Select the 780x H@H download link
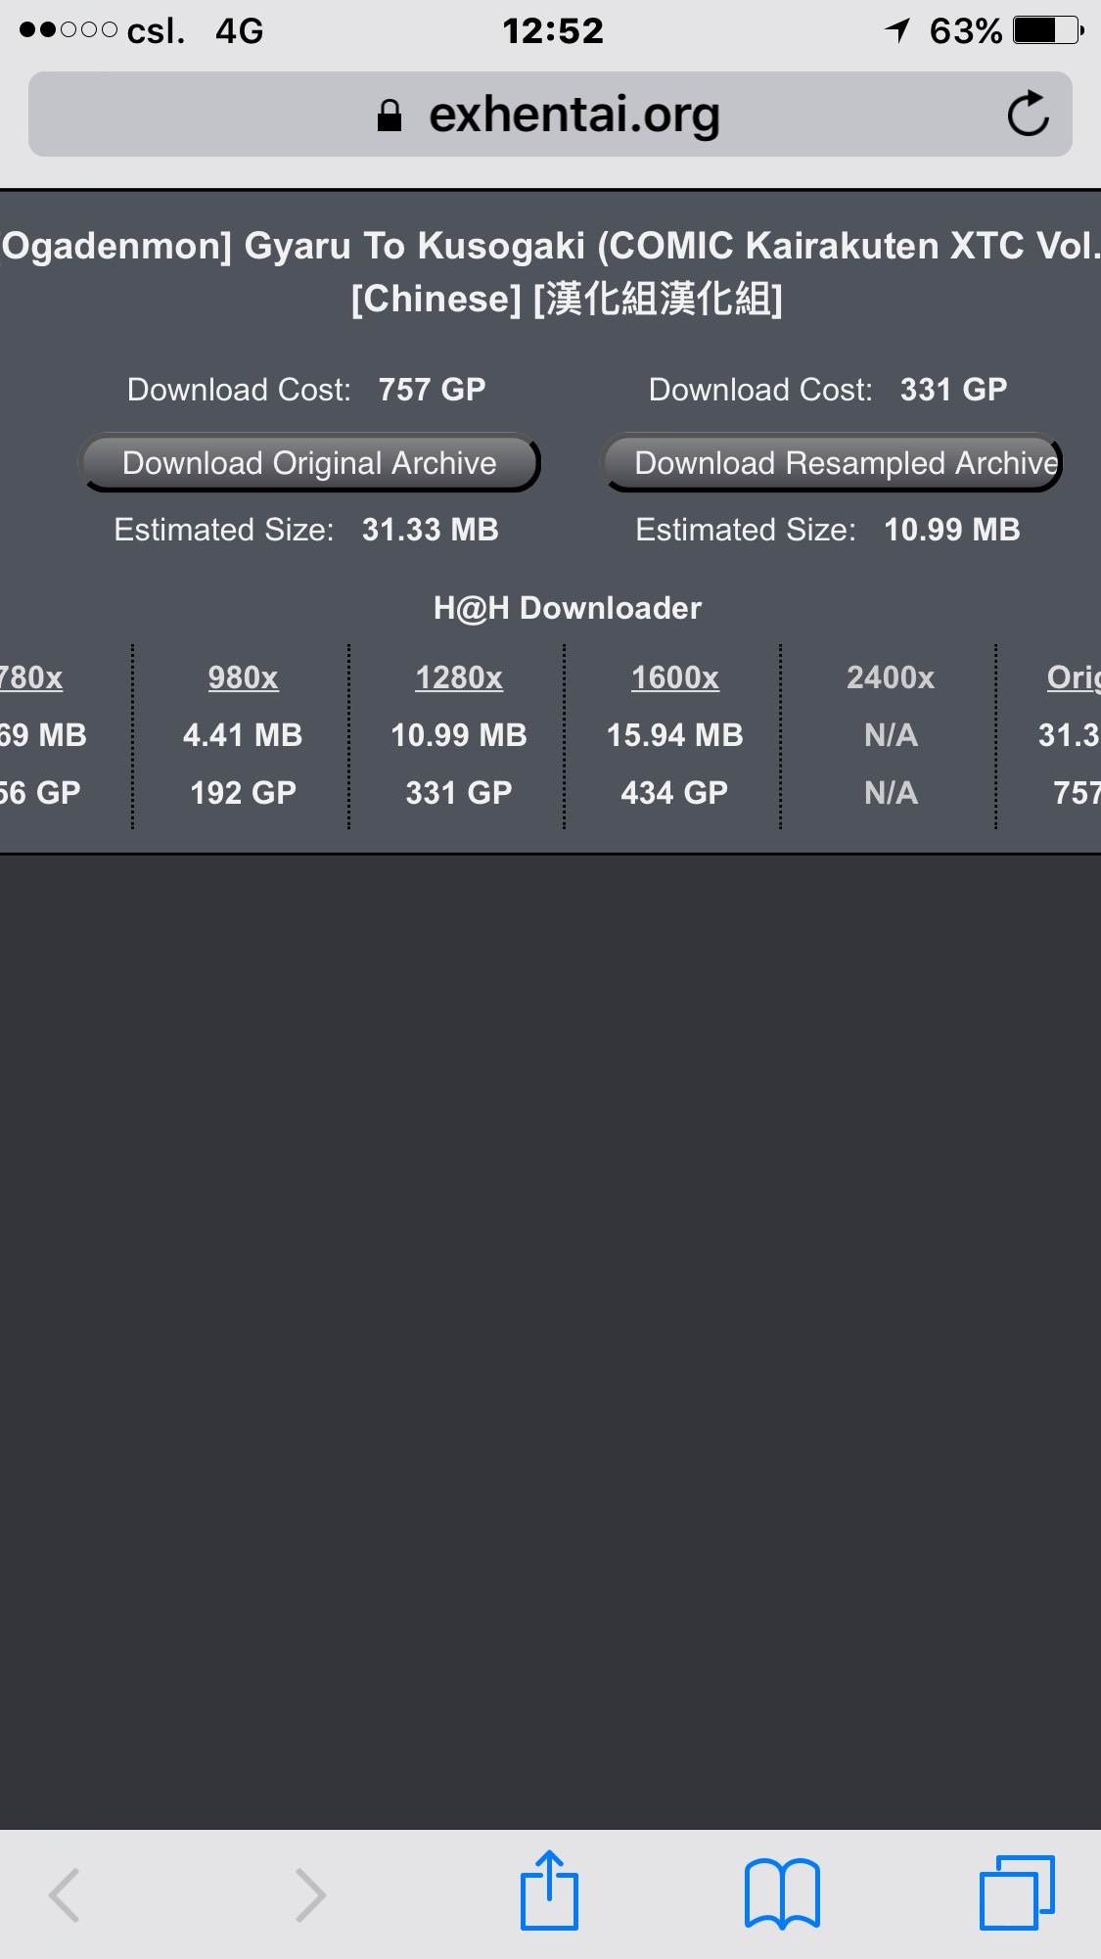 pyautogui.click(x=31, y=677)
